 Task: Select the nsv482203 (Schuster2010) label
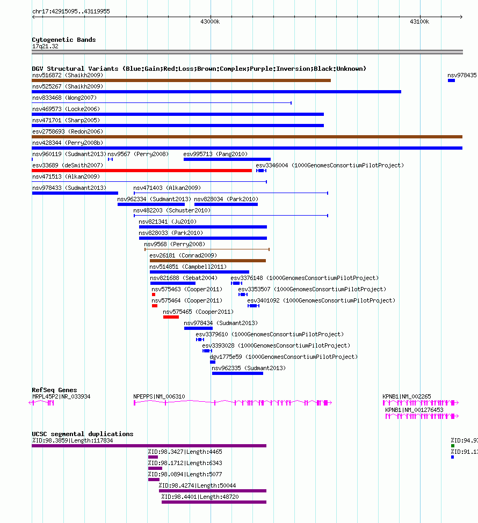click(172, 210)
